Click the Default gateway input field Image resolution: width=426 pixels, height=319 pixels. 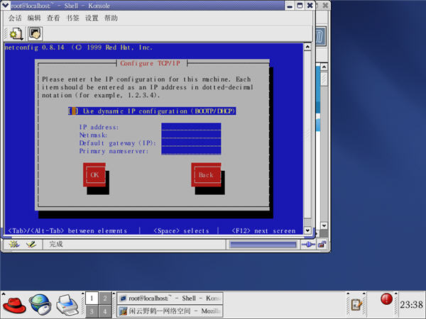click(191, 142)
